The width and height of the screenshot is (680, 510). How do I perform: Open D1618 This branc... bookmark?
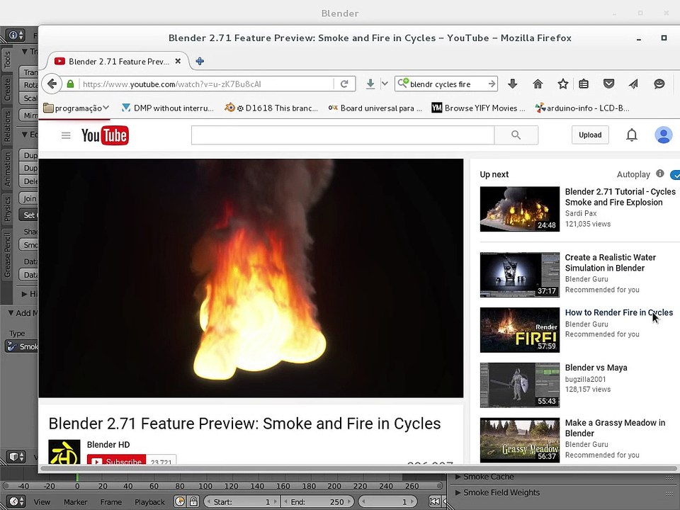[271, 108]
